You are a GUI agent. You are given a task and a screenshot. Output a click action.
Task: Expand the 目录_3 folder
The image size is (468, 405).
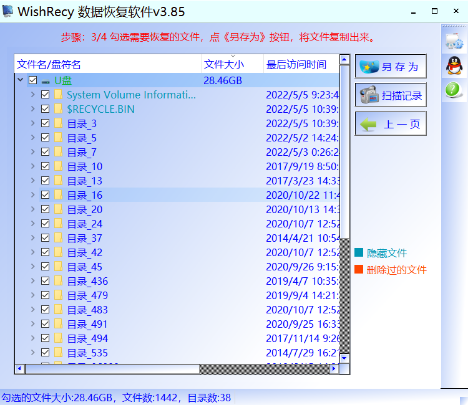coord(33,123)
